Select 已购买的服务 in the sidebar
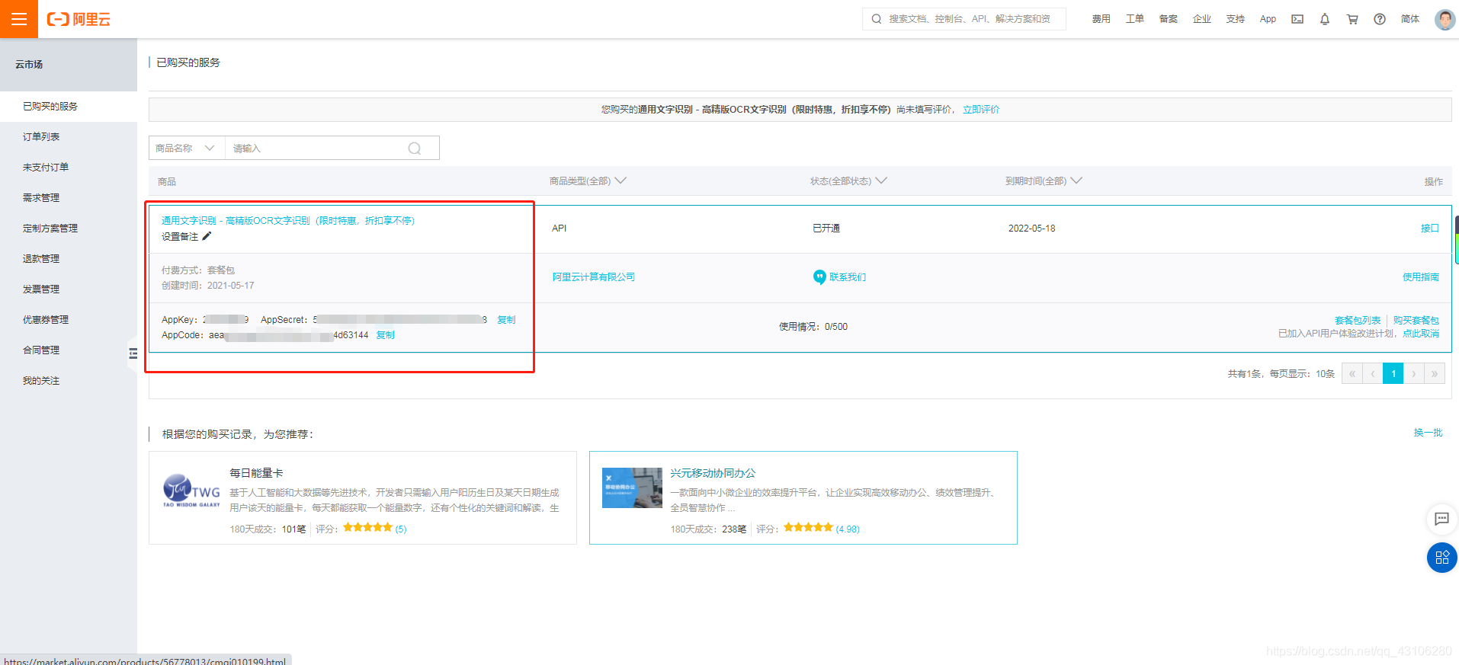Image resolution: width=1459 pixels, height=665 pixels. [x=69, y=107]
